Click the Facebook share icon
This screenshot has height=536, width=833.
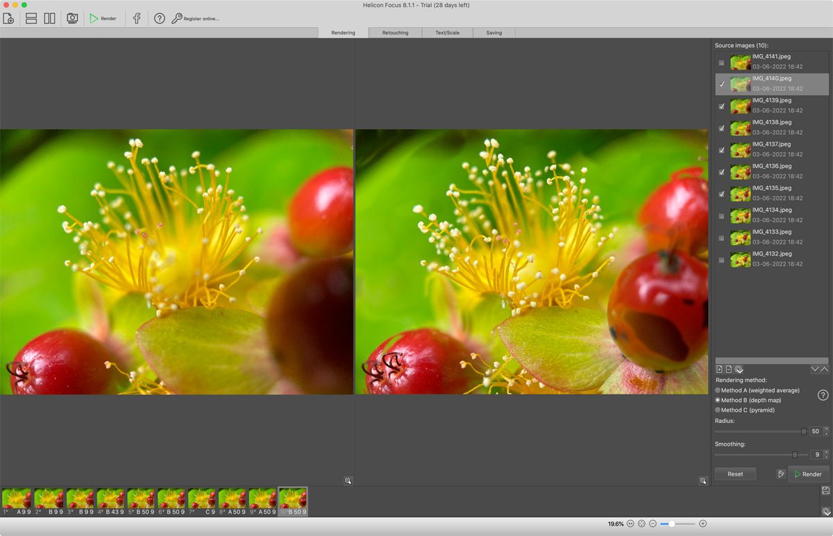click(x=136, y=19)
